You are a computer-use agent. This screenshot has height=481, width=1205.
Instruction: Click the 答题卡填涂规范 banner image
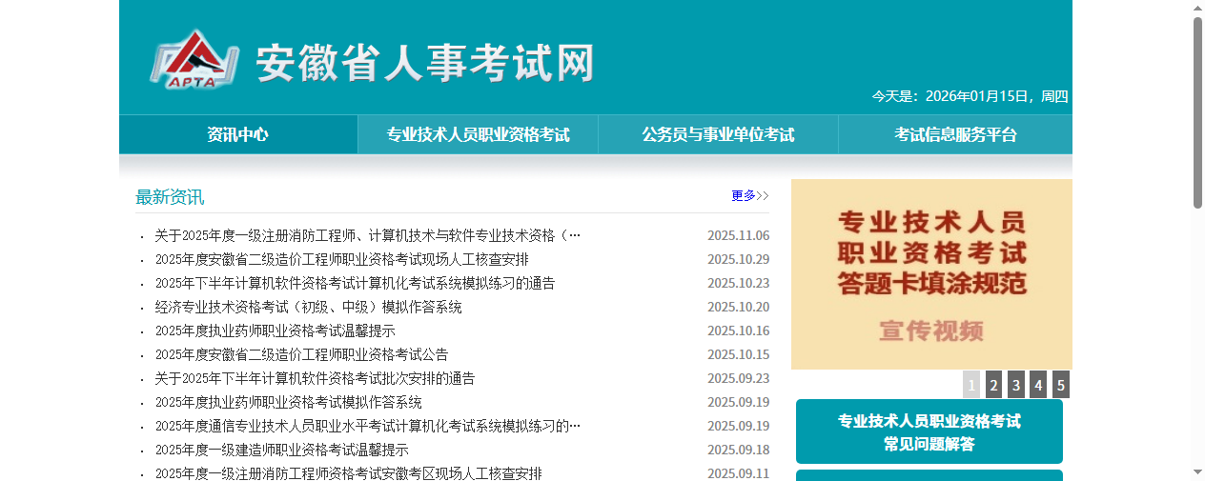pos(931,274)
